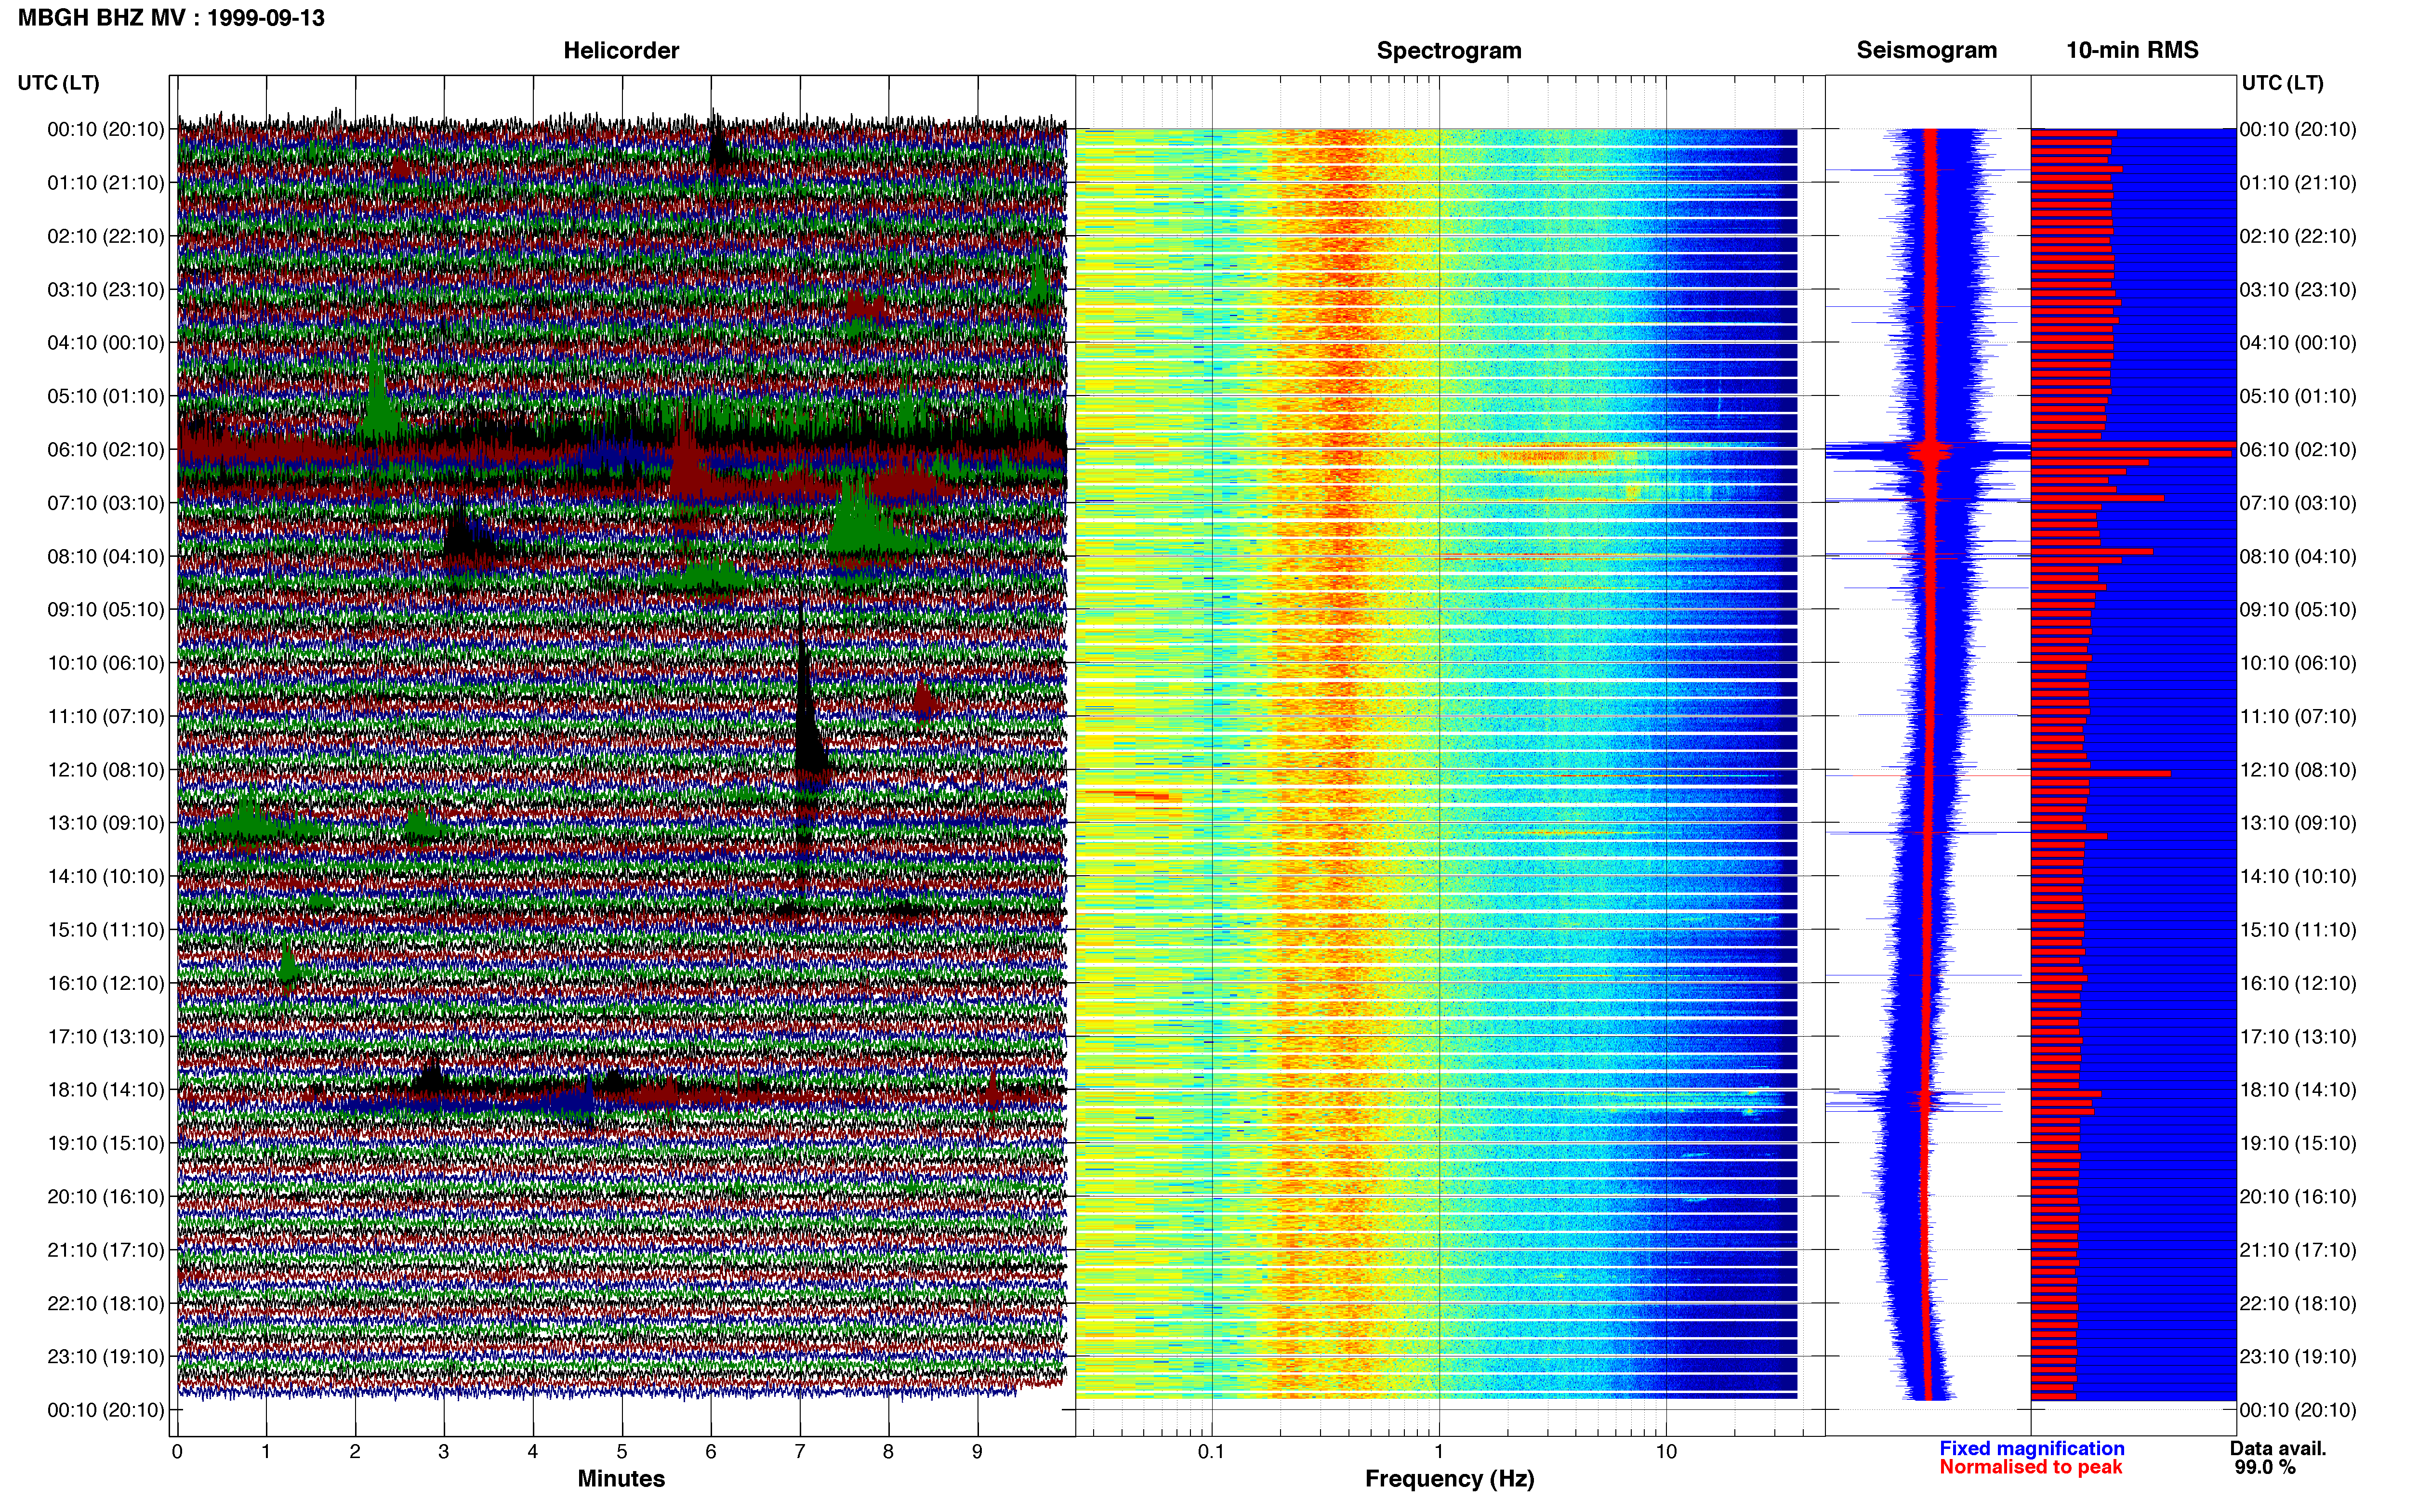Click the '0.1' tick on the Frequency axis
Screen dimensions: 2418x1512
pyautogui.click(x=1211, y=1452)
